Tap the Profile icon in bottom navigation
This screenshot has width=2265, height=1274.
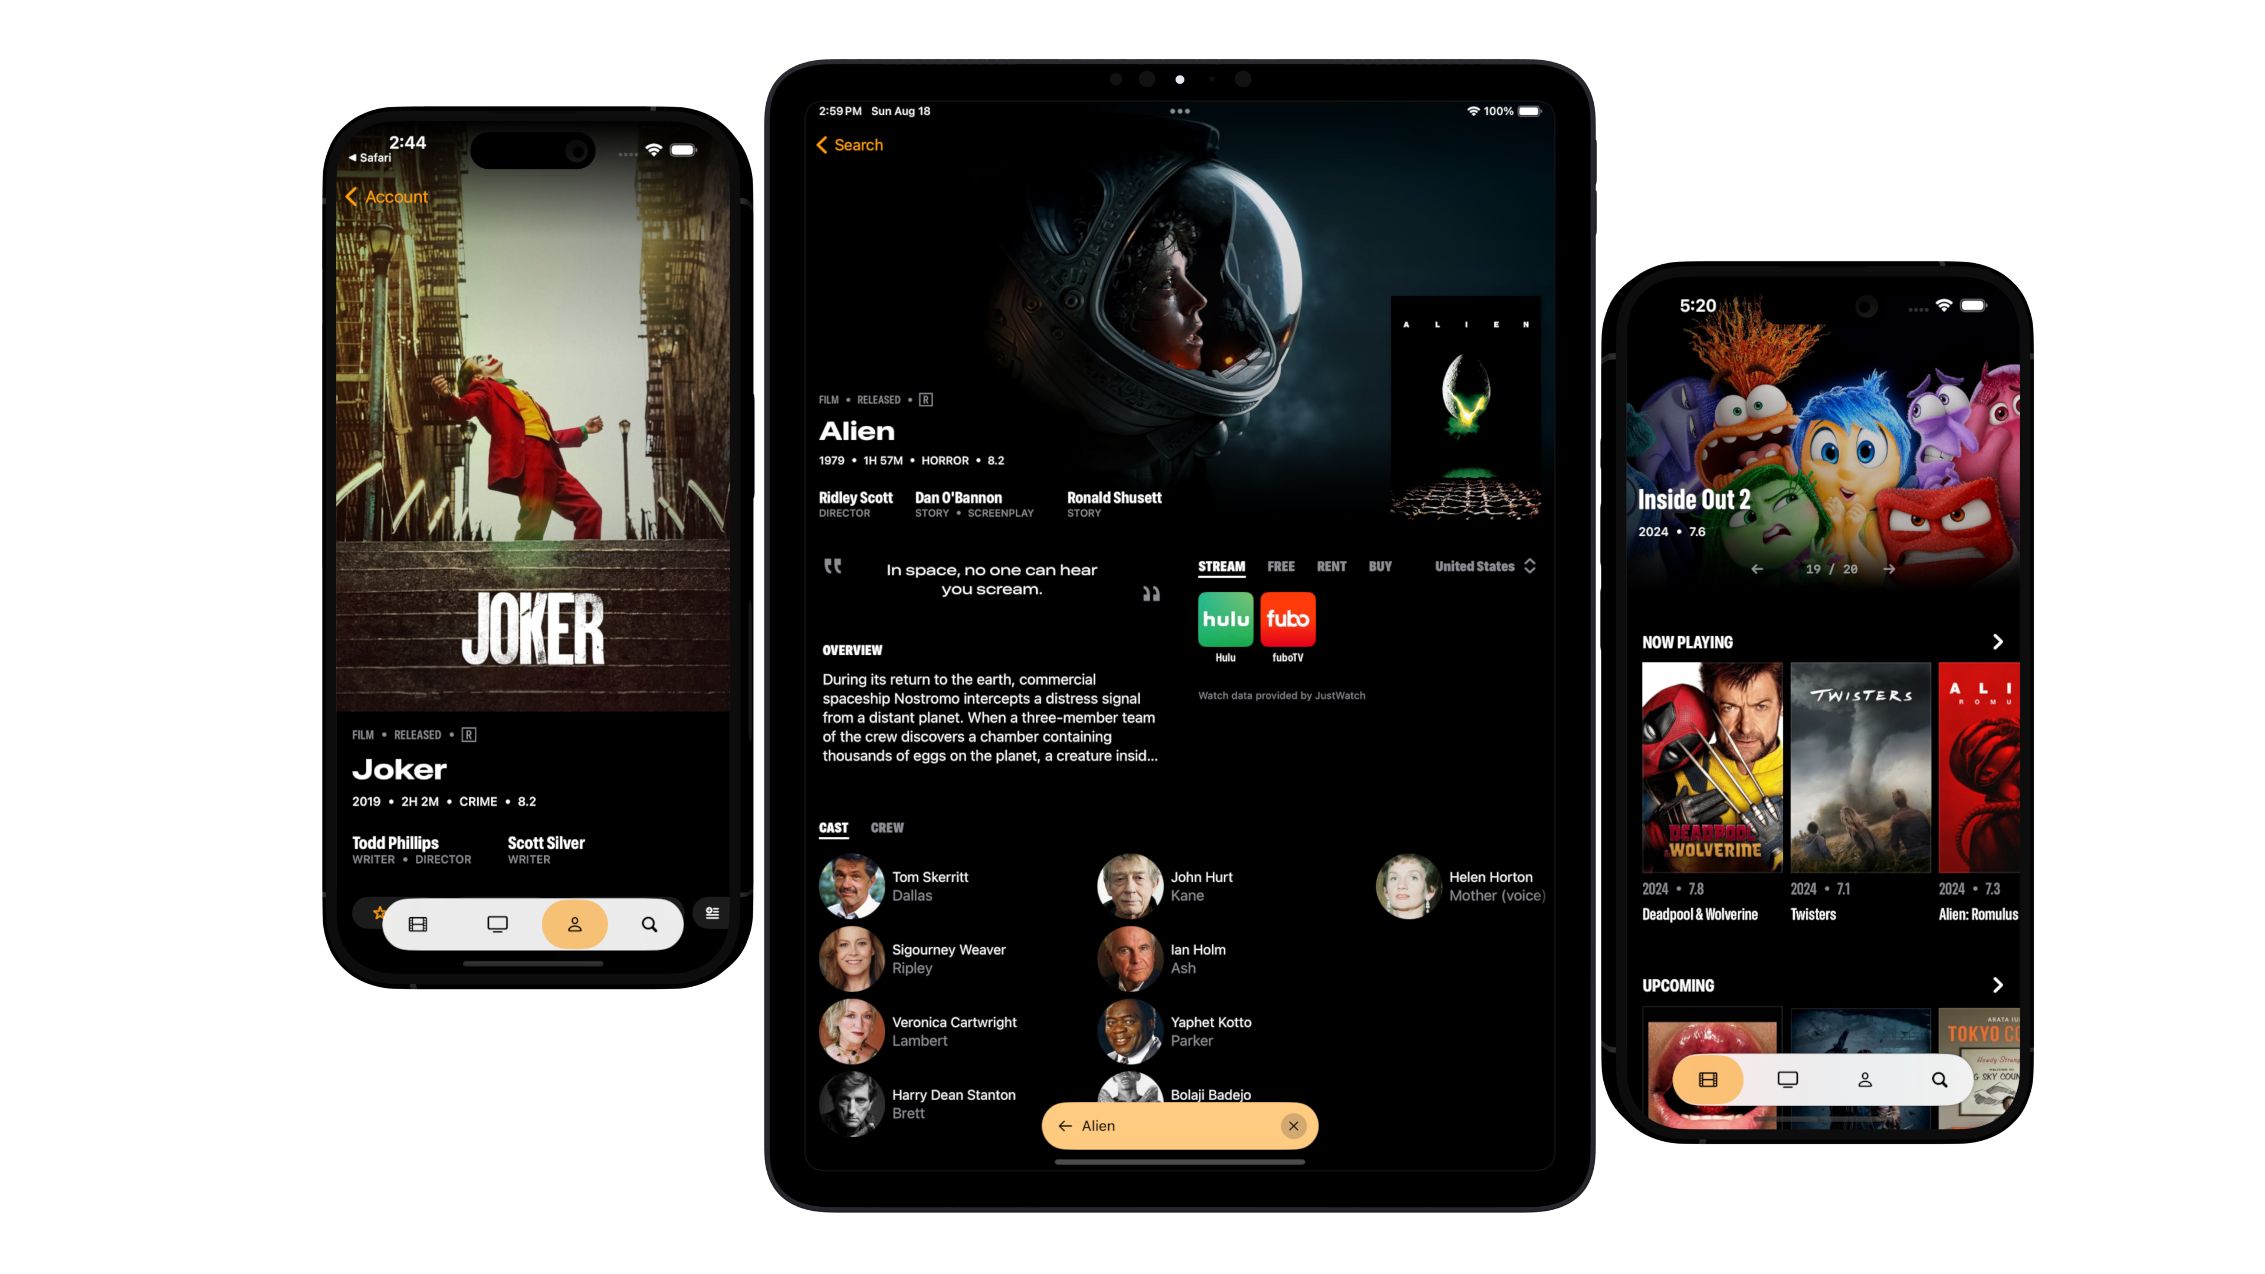click(x=574, y=922)
